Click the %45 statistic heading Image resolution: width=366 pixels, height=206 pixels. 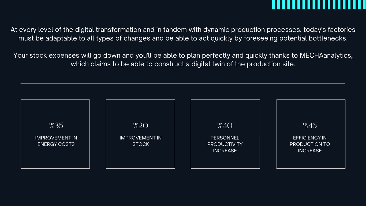click(x=310, y=126)
